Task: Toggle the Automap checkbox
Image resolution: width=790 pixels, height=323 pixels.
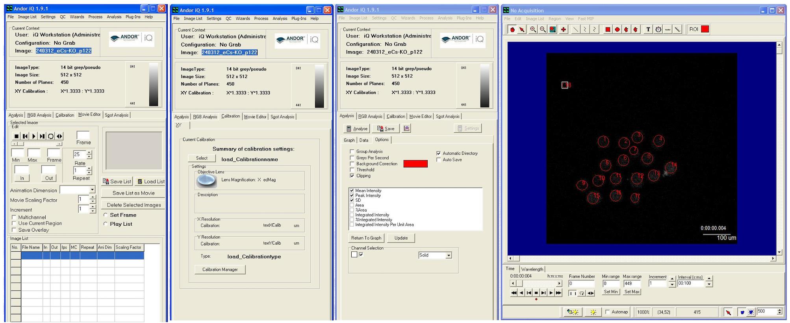Action: pyautogui.click(x=607, y=312)
